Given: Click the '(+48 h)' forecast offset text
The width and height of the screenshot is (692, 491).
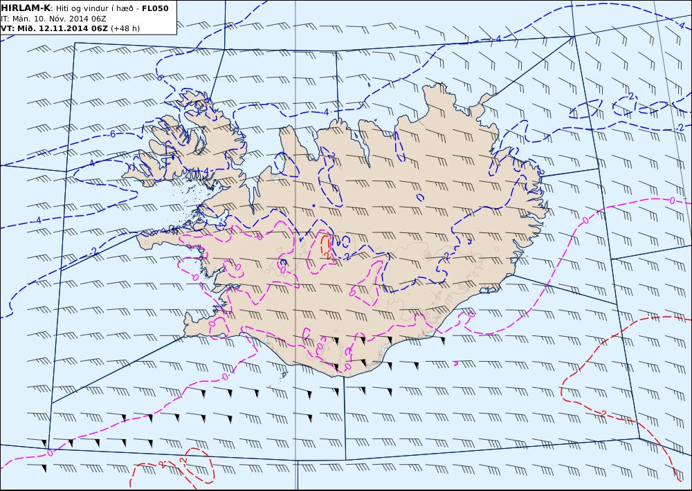Looking at the screenshot, I should pos(125,28).
